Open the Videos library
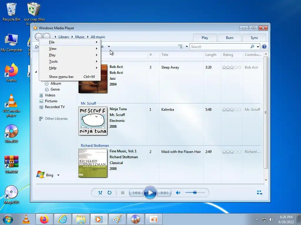 pyautogui.click(x=50, y=95)
